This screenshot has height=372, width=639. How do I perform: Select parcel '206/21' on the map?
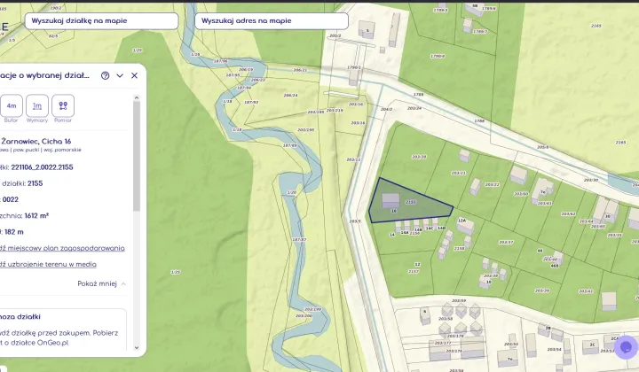click(x=300, y=70)
